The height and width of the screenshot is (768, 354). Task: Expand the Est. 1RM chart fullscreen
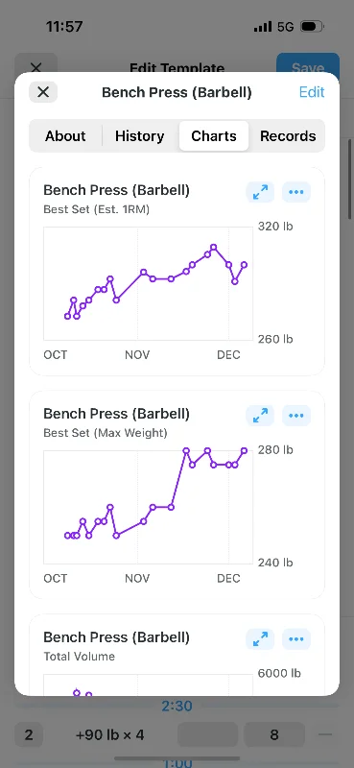[260, 192]
